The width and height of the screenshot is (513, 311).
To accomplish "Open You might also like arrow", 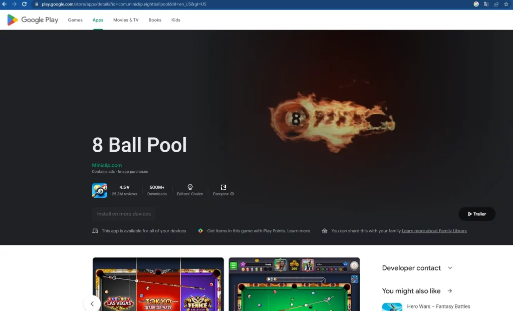I will point(450,291).
